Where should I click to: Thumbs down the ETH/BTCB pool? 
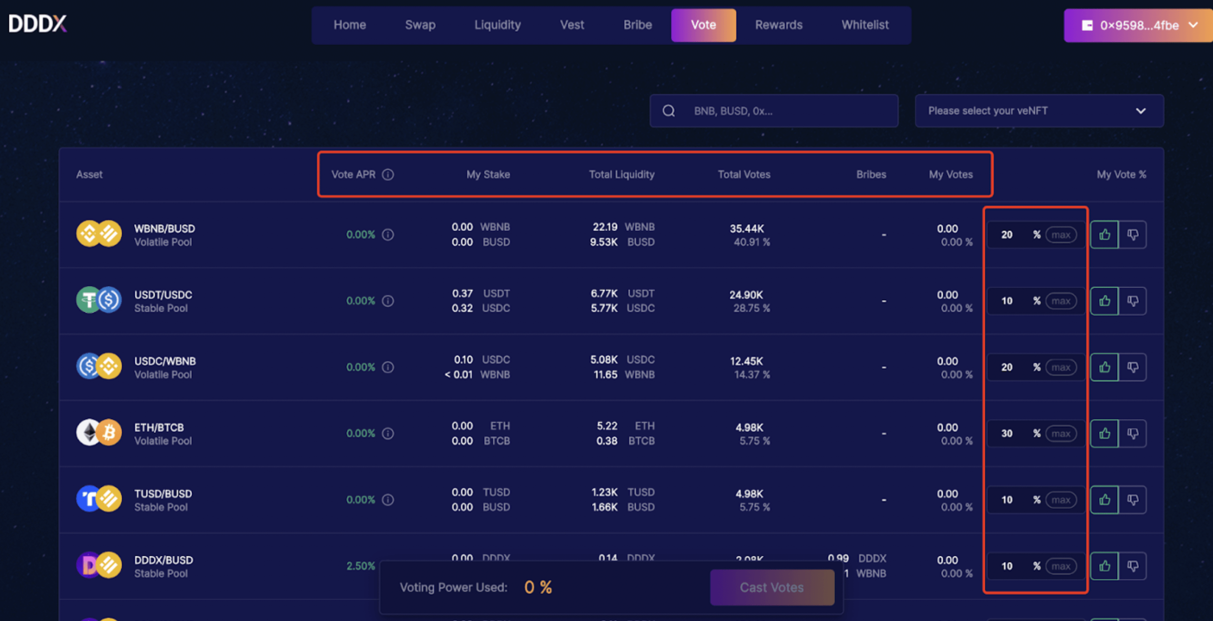[x=1132, y=433]
